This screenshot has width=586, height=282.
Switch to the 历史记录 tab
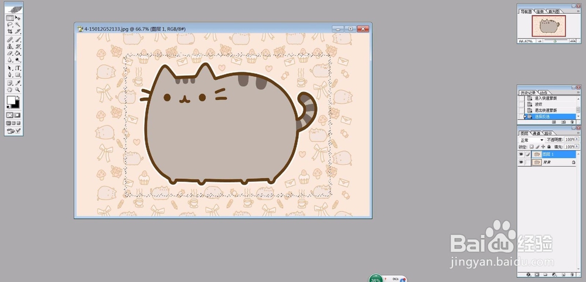coord(527,93)
